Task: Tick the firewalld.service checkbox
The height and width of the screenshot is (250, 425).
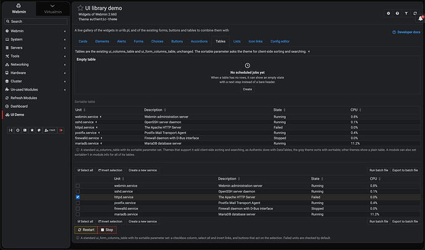Action: pyautogui.click(x=78, y=209)
